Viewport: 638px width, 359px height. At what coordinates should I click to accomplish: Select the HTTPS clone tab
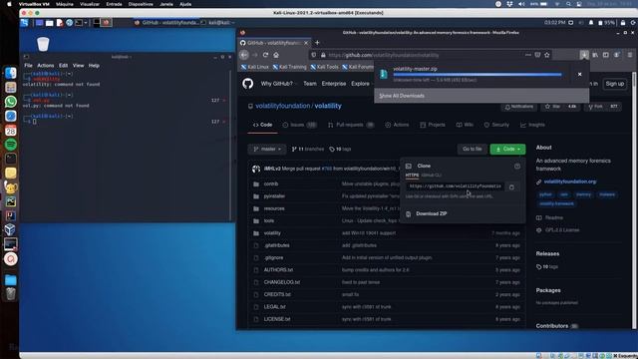[x=412, y=176]
